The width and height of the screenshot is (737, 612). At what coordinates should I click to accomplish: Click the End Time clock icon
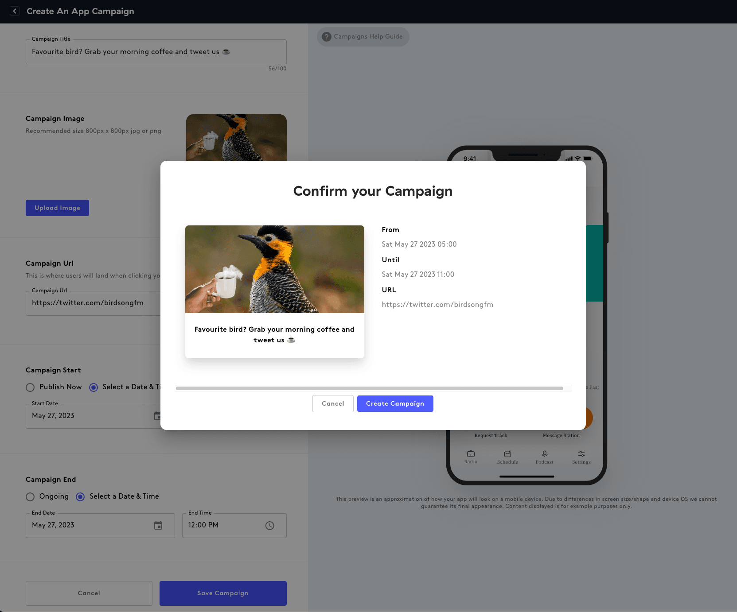269,525
